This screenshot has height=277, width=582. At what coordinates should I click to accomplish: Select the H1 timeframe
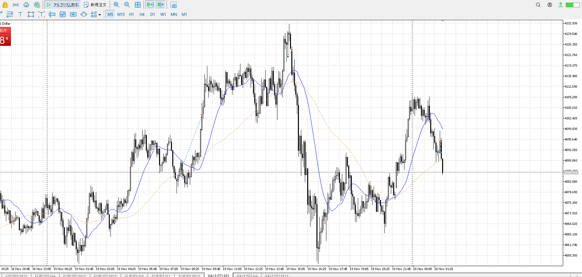(x=131, y=14)
